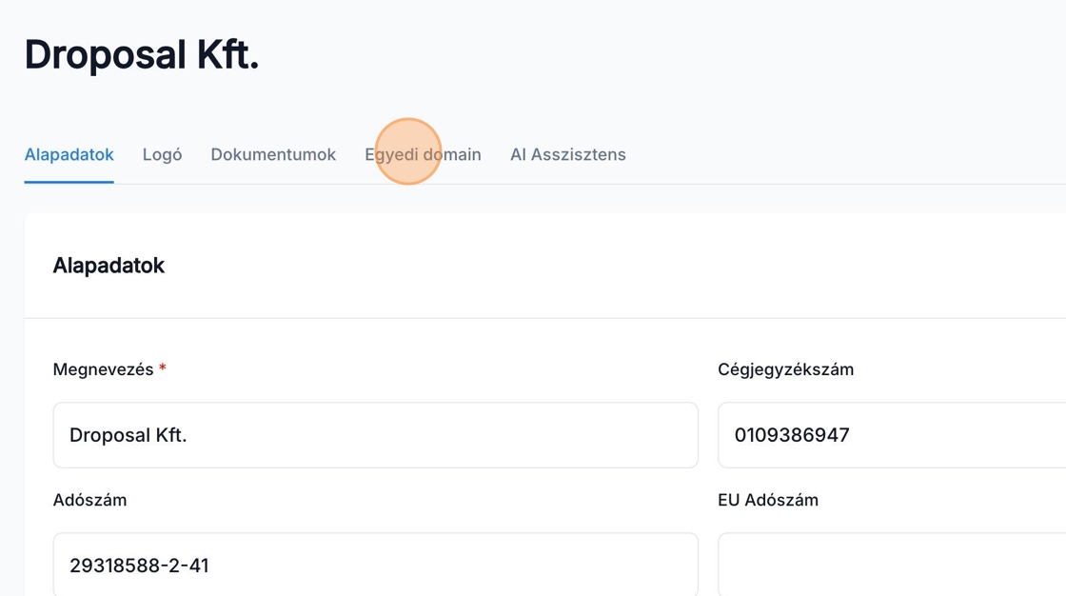Click the Megnevezés field label
Viewport: 1066px width, 596px height.
click(103, 369)
